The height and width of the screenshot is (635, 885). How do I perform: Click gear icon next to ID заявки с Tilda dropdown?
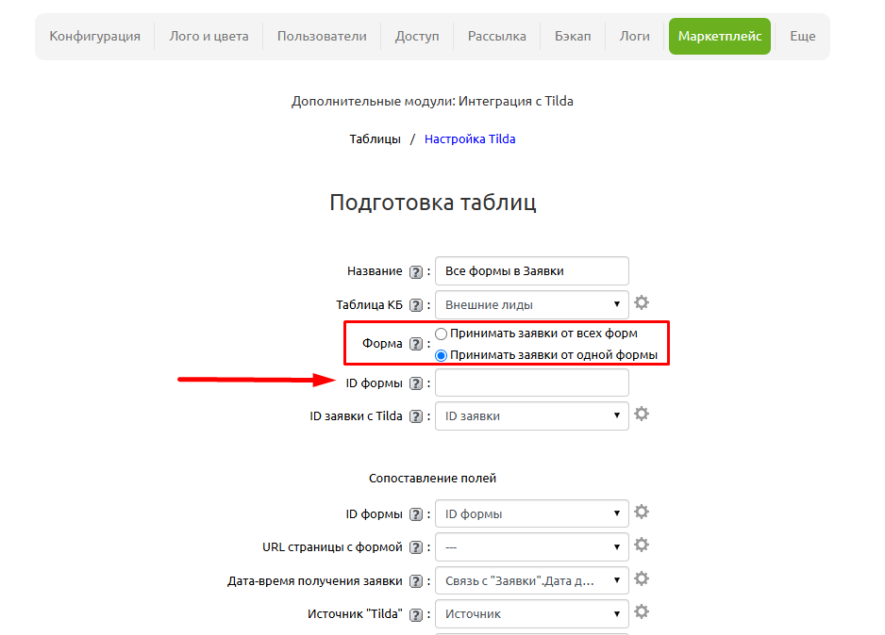pyautogui.click(x=642, y=415)
